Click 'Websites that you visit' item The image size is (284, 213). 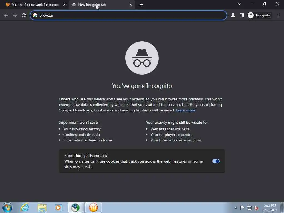pos(170,129)
